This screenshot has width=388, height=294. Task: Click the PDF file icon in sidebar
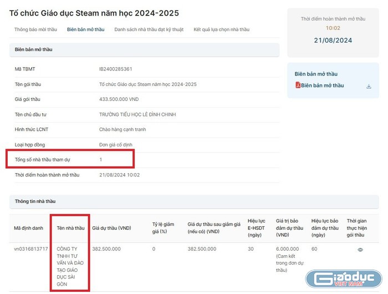(x=298, y=85)
